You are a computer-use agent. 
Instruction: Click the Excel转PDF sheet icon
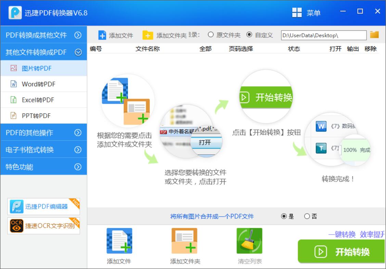pyautogui.click(x=14, y=100)
